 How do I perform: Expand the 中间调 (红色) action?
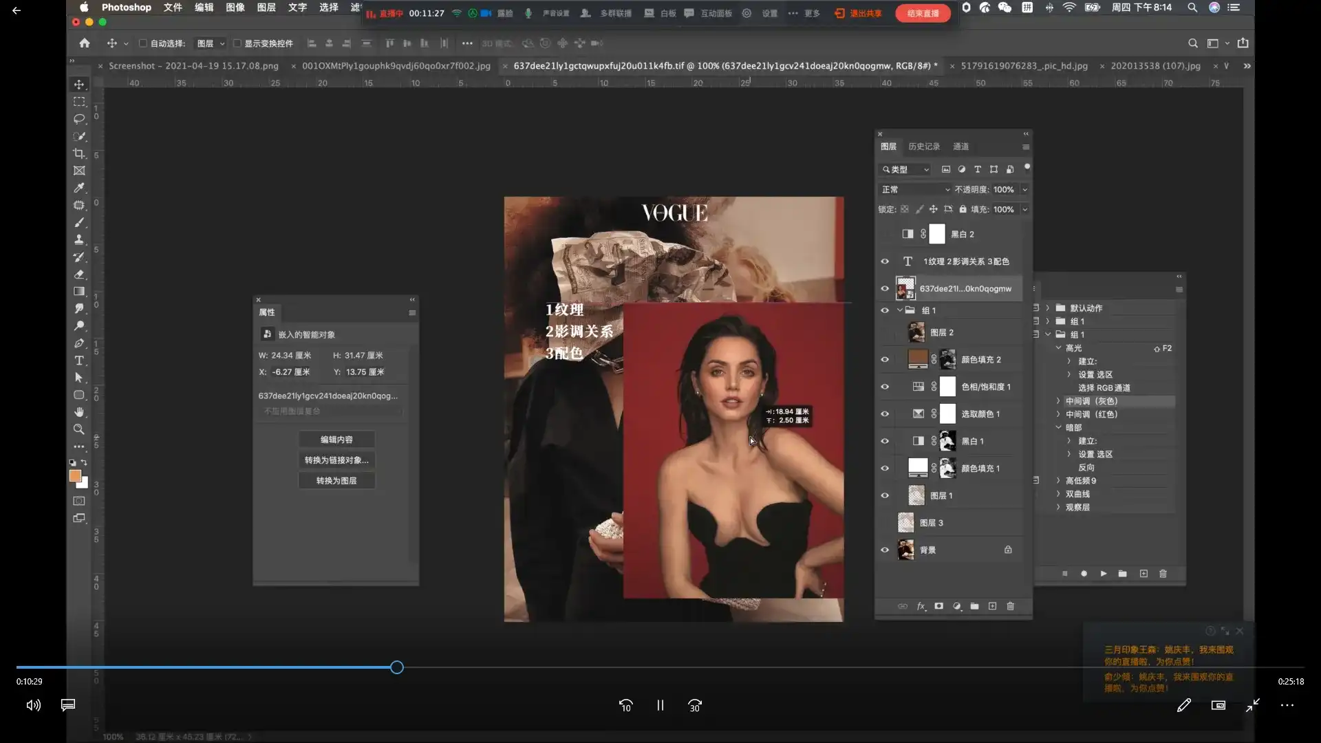tap(1058, 414)
